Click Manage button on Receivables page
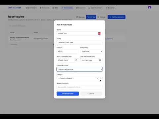 (80, 17)
